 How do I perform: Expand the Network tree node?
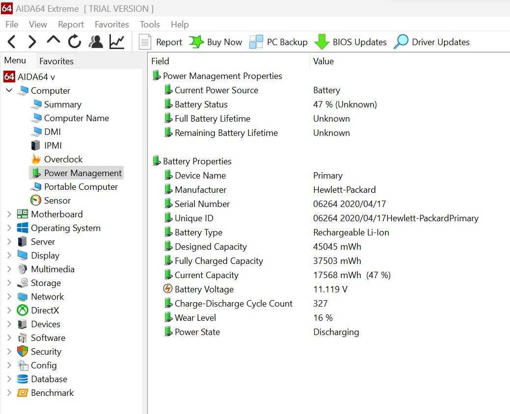coord(9,296)
